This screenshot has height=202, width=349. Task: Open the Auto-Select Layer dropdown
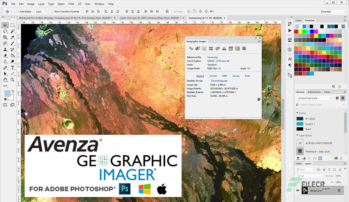click(41, 12)
